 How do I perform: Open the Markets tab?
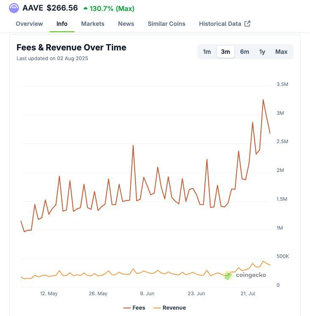tap(93, 24)
